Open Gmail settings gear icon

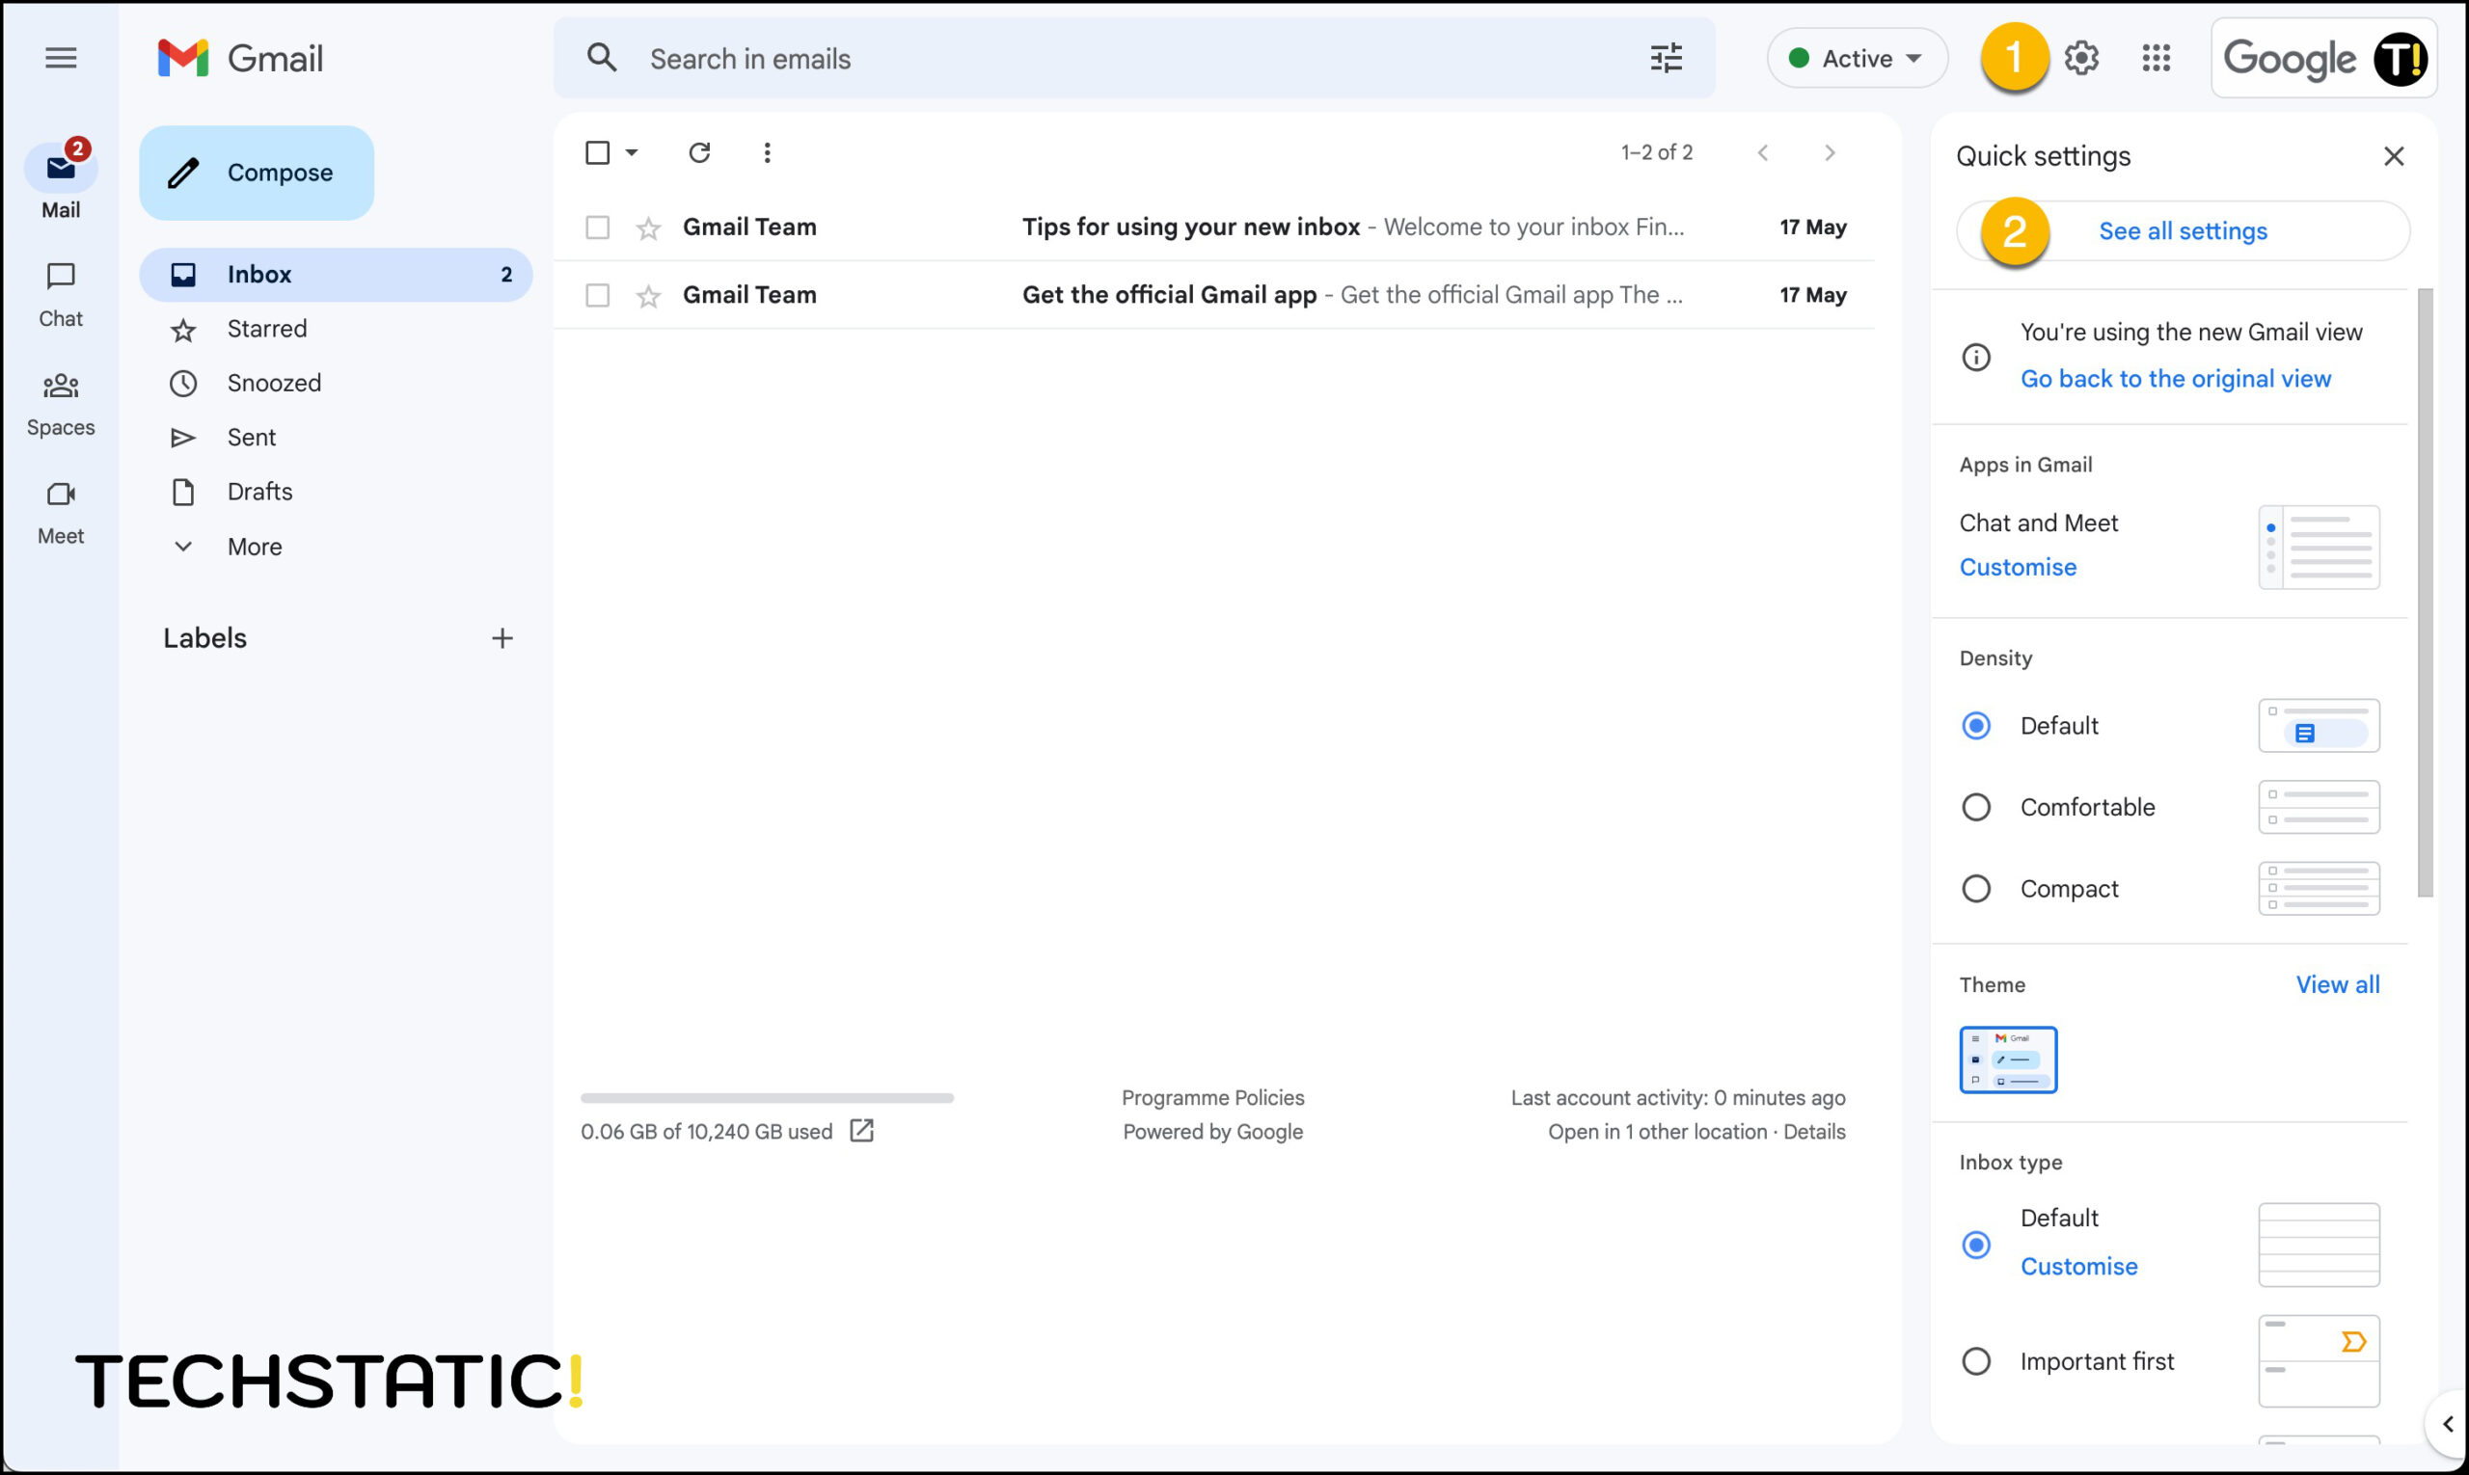pyautogui.click(x=2082, y=58)
